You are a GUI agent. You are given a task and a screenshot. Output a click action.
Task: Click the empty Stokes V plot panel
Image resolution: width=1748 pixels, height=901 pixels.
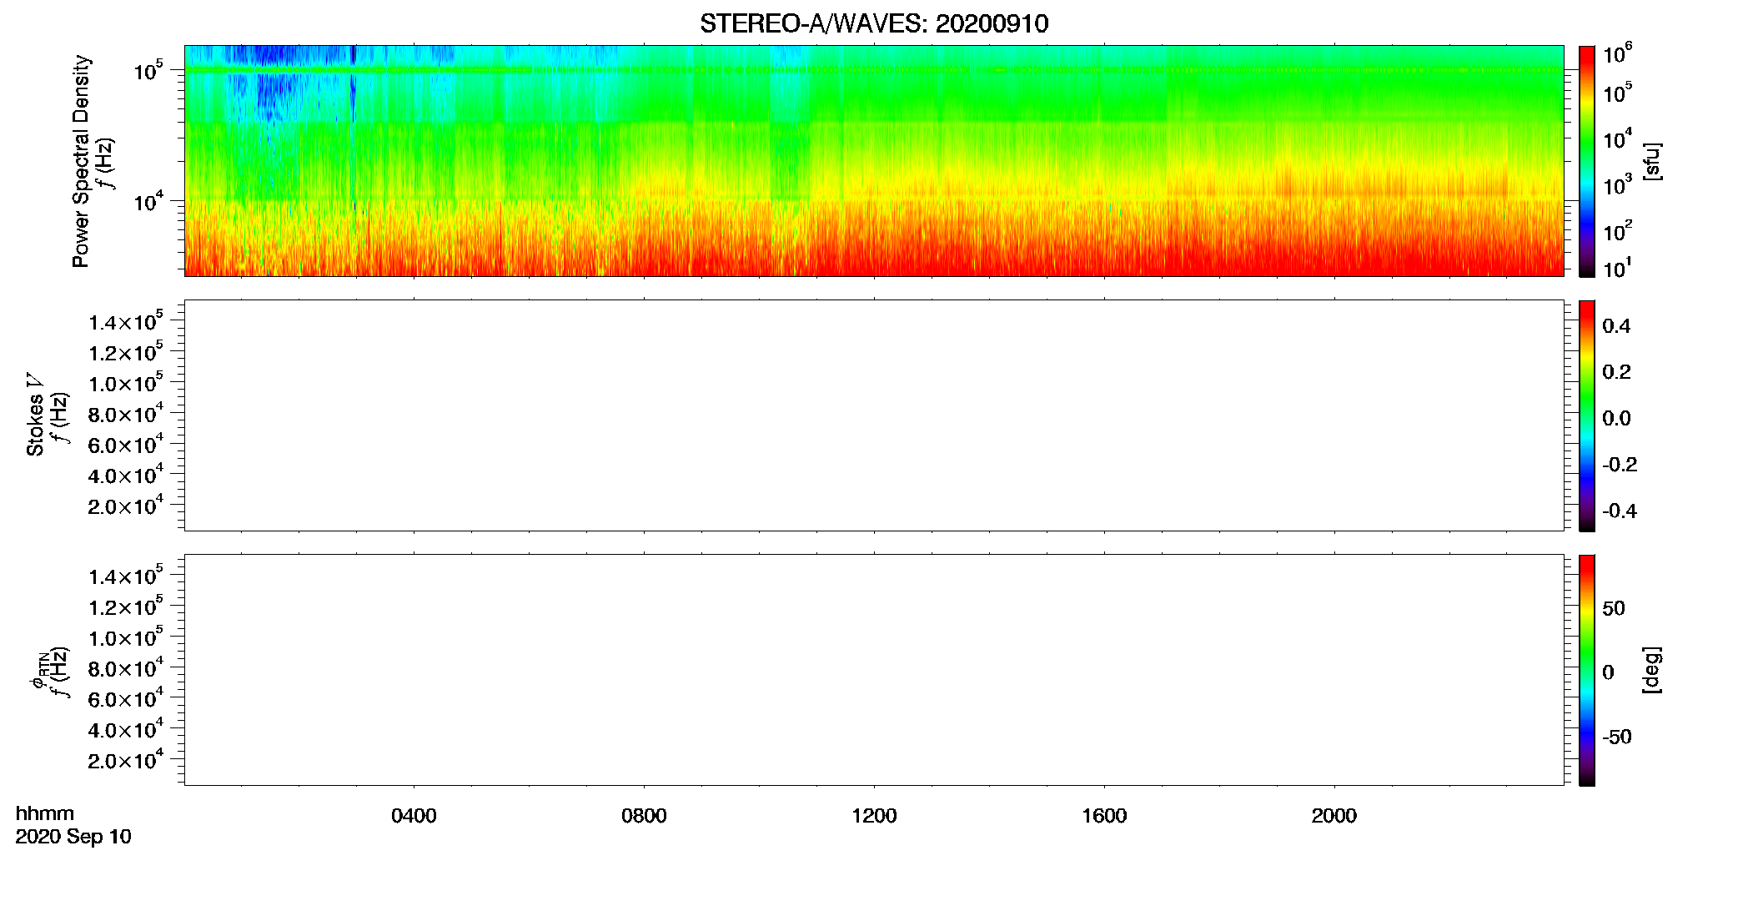click(x=874, y=415)
